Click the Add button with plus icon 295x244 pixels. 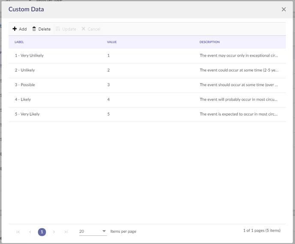19,29
